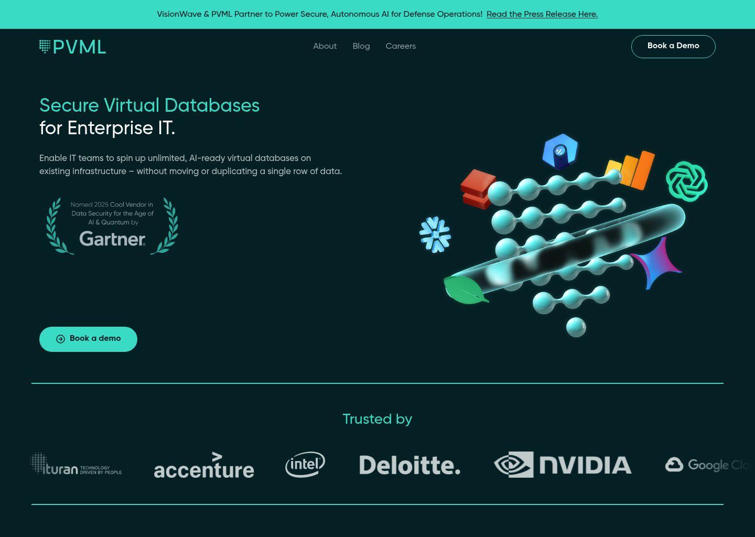The width and height of the screenshot is (755, 537).
Task: Click the Snowflake icon in hero graphic
Action: pos(435,234)
